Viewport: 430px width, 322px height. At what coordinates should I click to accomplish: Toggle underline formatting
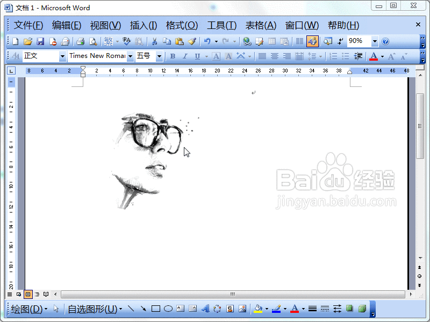(x=198, y=56)
